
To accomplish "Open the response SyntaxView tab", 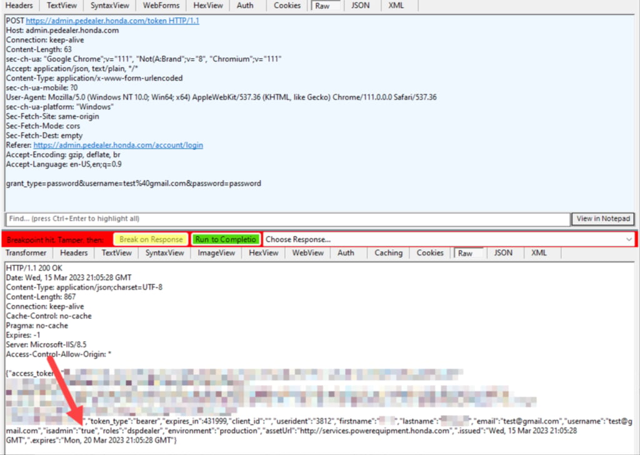I will point(164,253).
